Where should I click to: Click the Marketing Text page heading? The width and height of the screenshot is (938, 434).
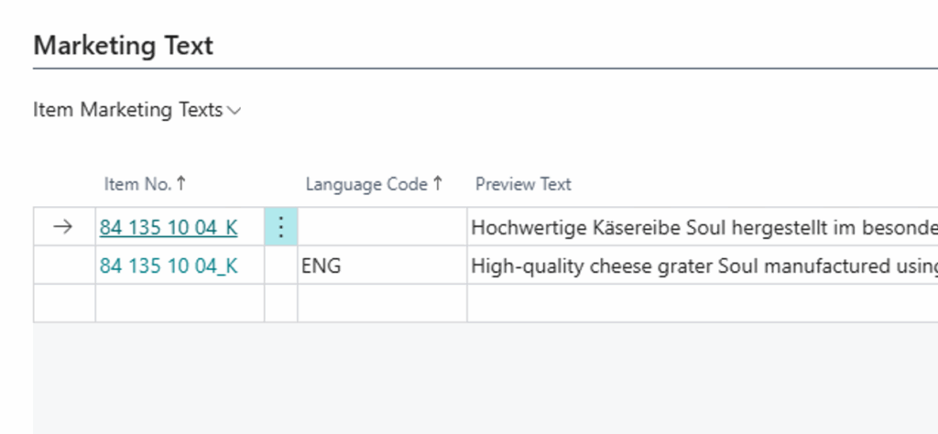coord(123,45)
